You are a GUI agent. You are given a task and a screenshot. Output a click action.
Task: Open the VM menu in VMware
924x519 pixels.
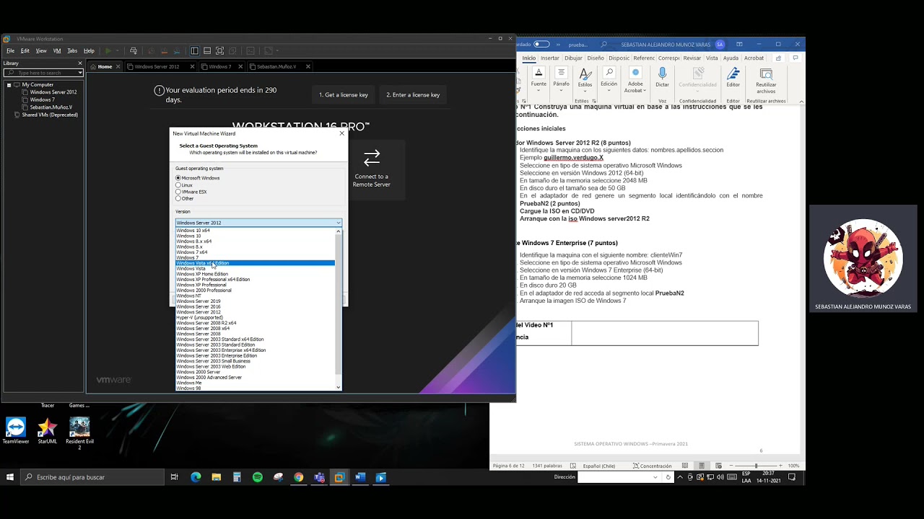57,51
